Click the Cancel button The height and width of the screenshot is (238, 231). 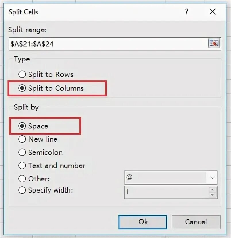(x=196, y=222)
